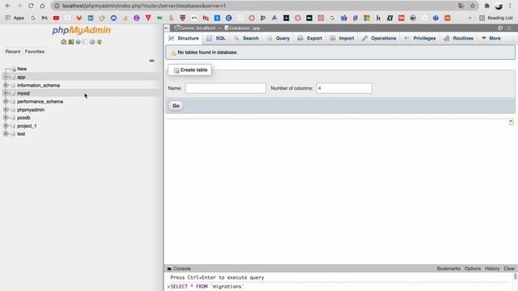This screenshot has width=518, height=291.
Task: Expand the mysql database node
Action: coord(6,94)
